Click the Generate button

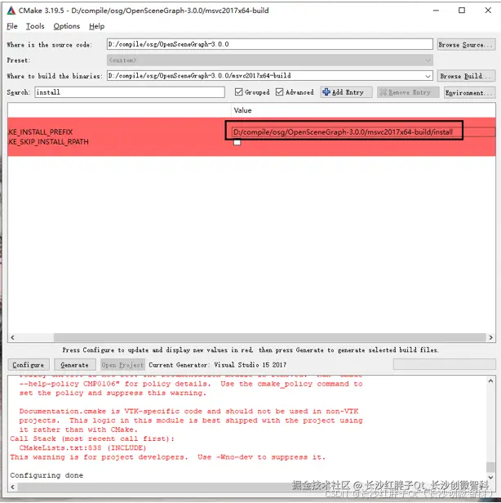click(75, 365)
